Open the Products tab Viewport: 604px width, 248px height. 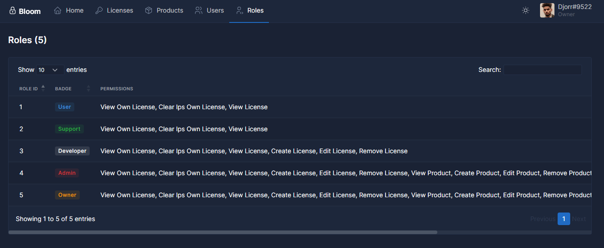point(164,10)
